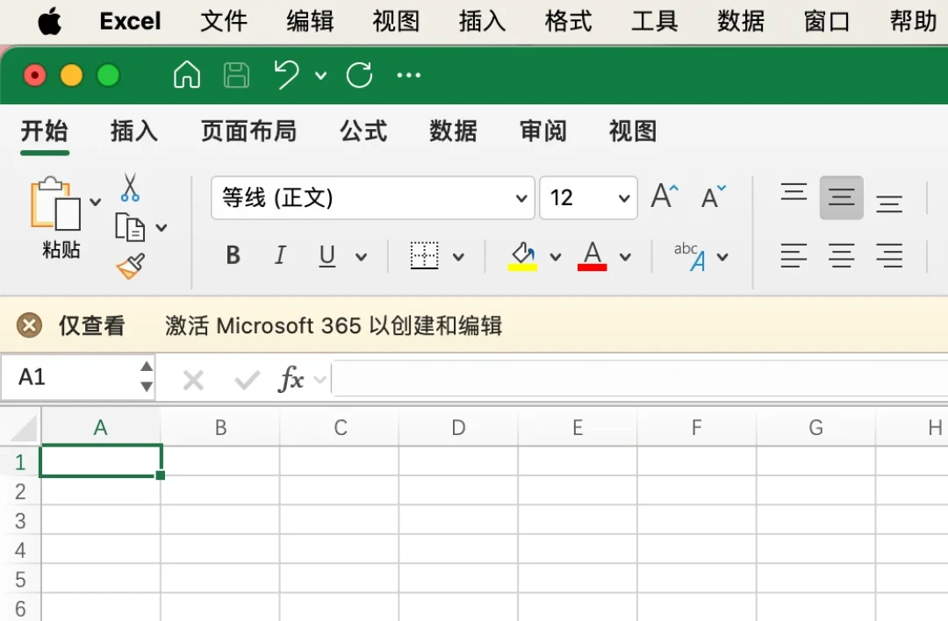Viewport: 948px width, 621px height.
Task: Switch to the 公式 ribbon tab
Action: coord(363,131)
